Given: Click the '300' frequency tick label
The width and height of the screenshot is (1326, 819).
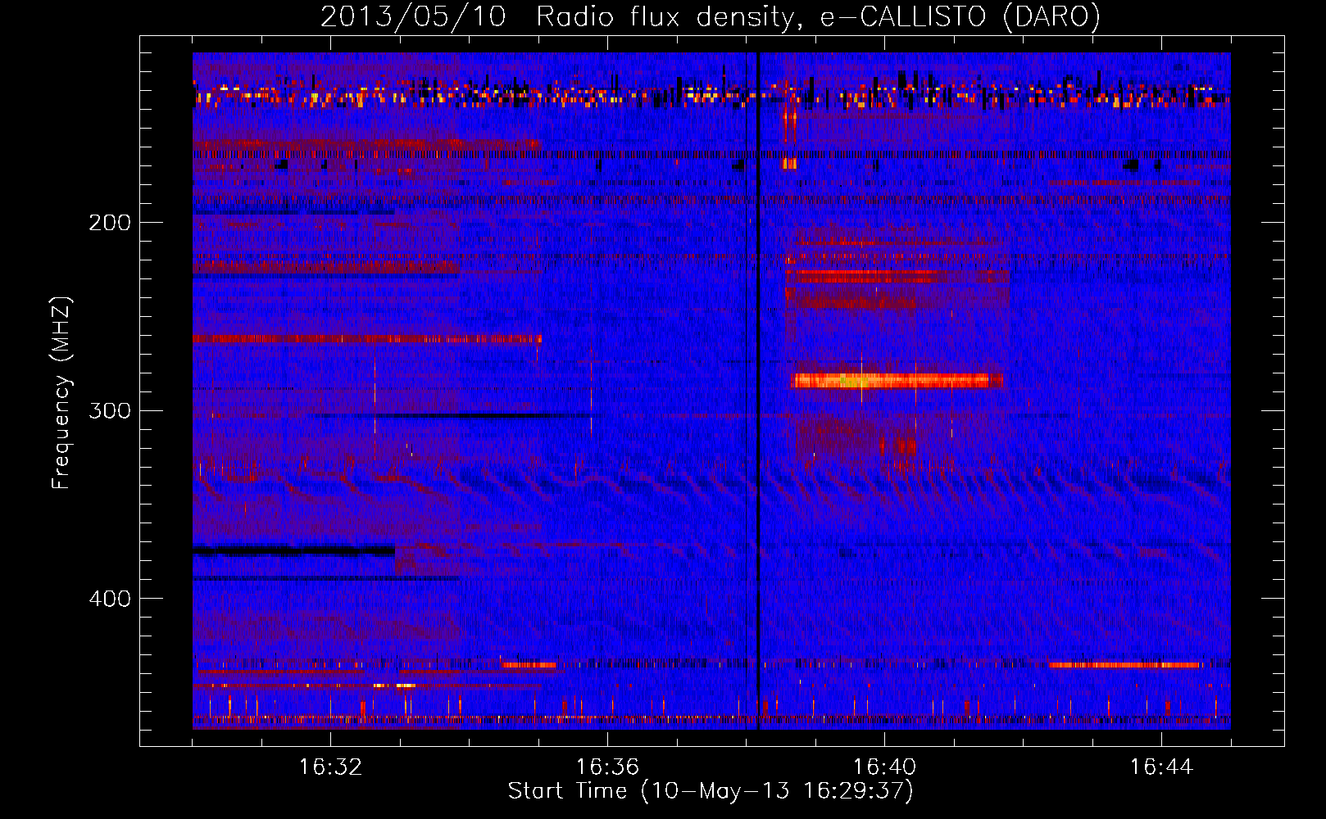Looking at the screenshot, I should click(x=110, y=410).
